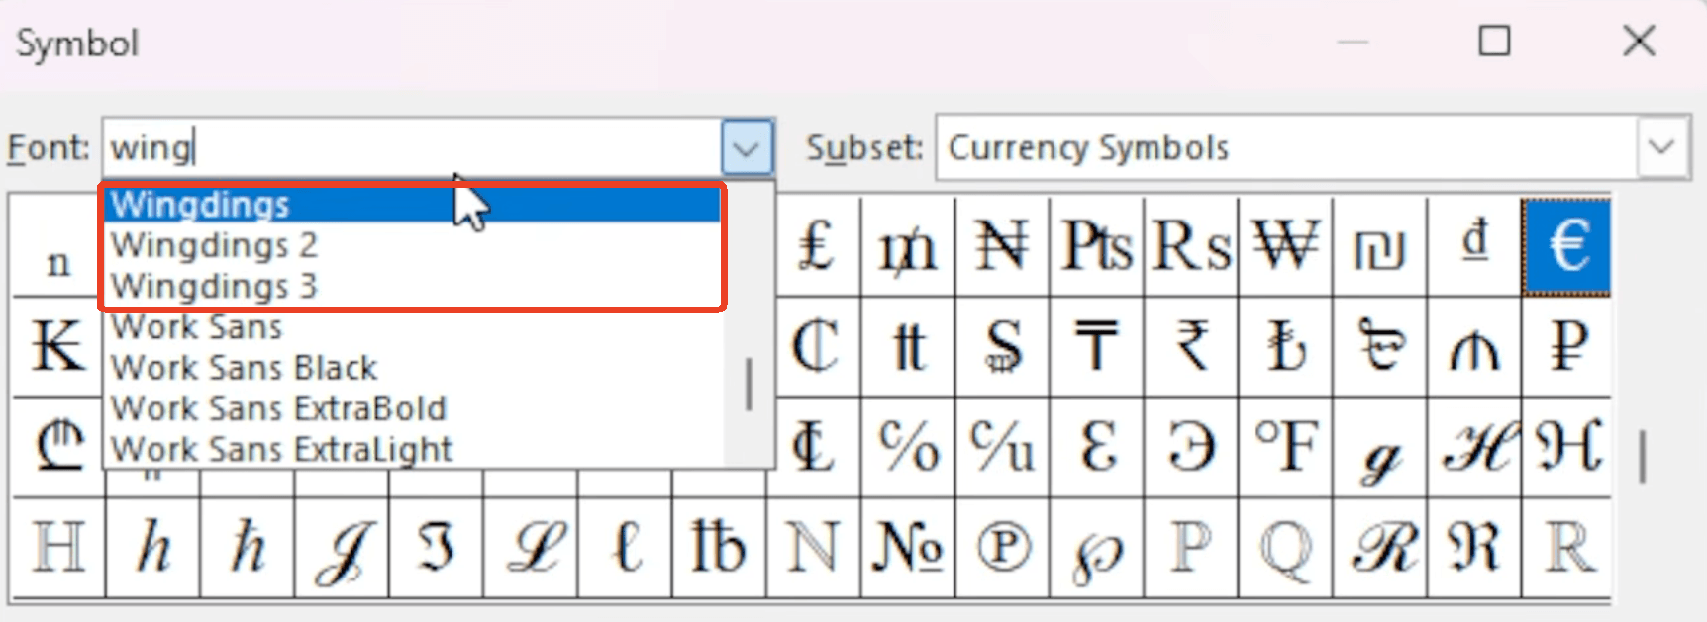The image size is (1707, 622).
Task: Expand the Subset dropdown arrow
Action: (x=1661, y=148)
